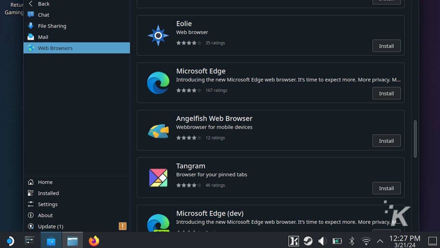Click Discover store icon in taskbar

click(51, 241)
